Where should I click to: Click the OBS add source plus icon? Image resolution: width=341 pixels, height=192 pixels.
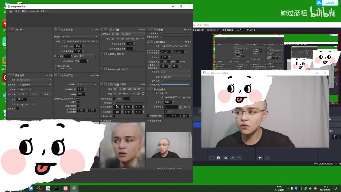[212, 158]
